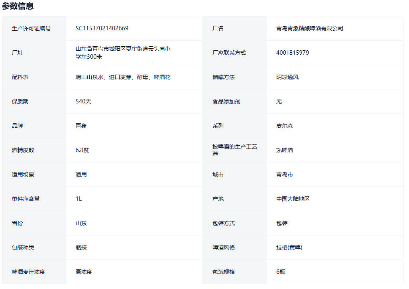The height and width of the screenshot is (289, 409).
Task: Select the 包装种类 label
Action: click(x=23, y=247)
